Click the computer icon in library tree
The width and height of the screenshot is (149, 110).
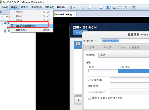click(x=5, y=23)
